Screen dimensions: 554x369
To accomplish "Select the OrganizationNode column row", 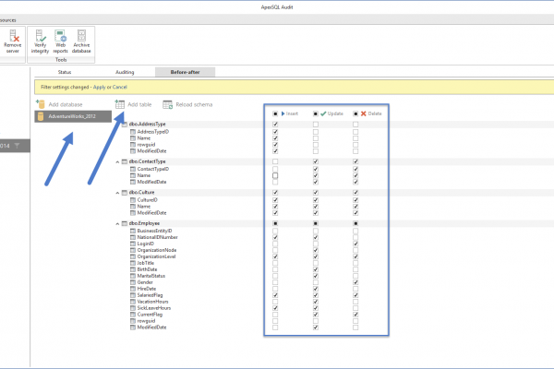I will (x=157, y=250).
